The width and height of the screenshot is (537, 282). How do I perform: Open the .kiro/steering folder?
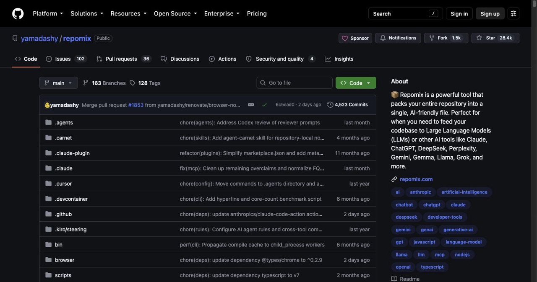point(70,230)
